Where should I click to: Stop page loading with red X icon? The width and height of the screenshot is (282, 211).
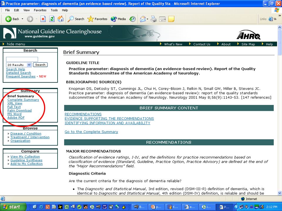43,19
